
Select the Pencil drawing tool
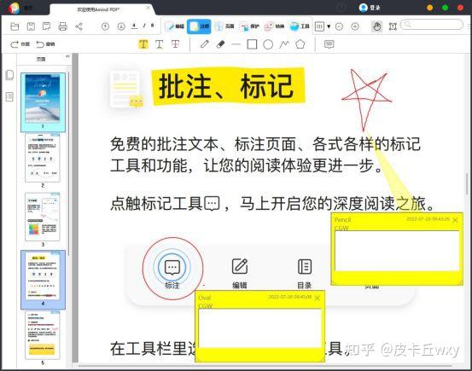click(x=205, y=44)
